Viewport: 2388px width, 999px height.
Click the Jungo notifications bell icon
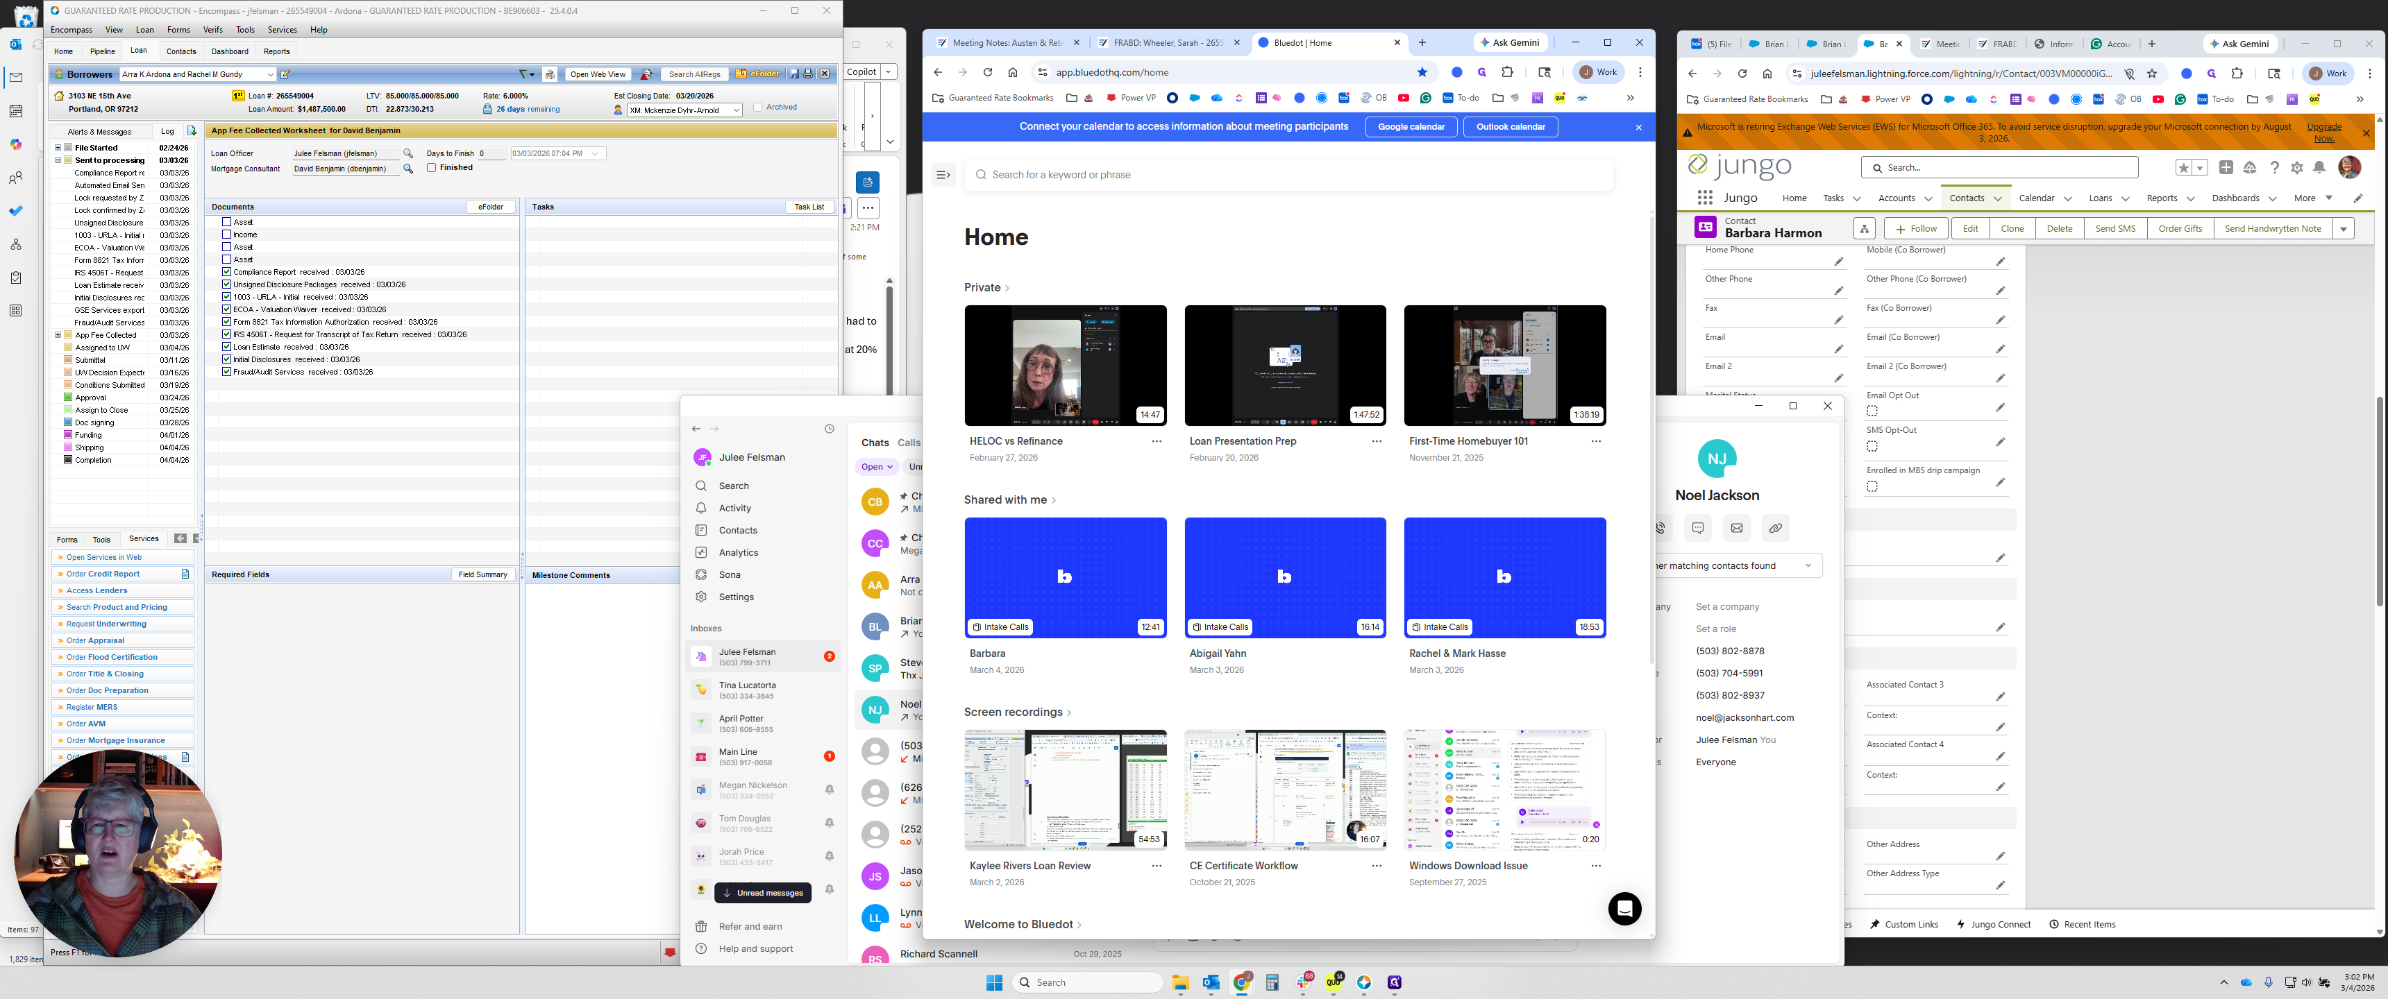(x=2319, y=168)
